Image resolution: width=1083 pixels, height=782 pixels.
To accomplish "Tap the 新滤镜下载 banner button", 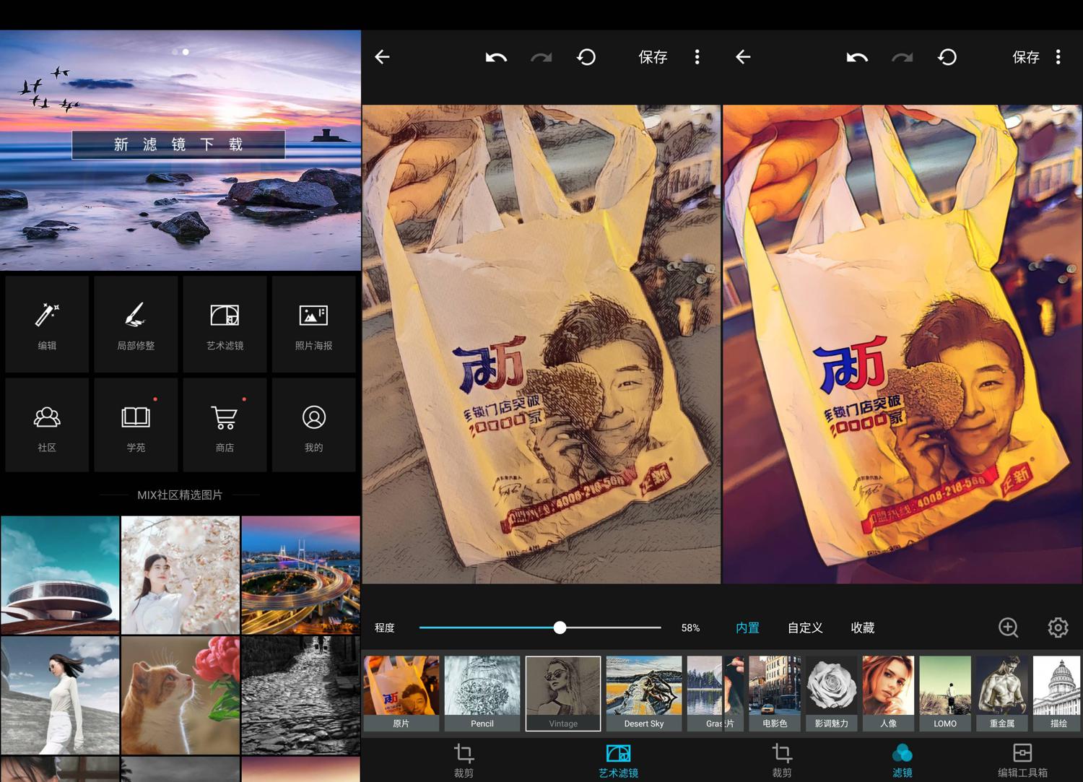I will pos(178,144).
